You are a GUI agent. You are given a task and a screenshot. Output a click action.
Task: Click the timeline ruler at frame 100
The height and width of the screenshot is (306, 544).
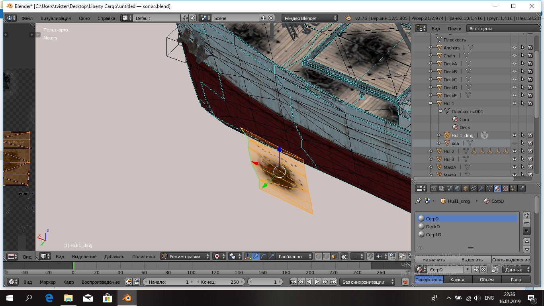[x=192, y=273]
